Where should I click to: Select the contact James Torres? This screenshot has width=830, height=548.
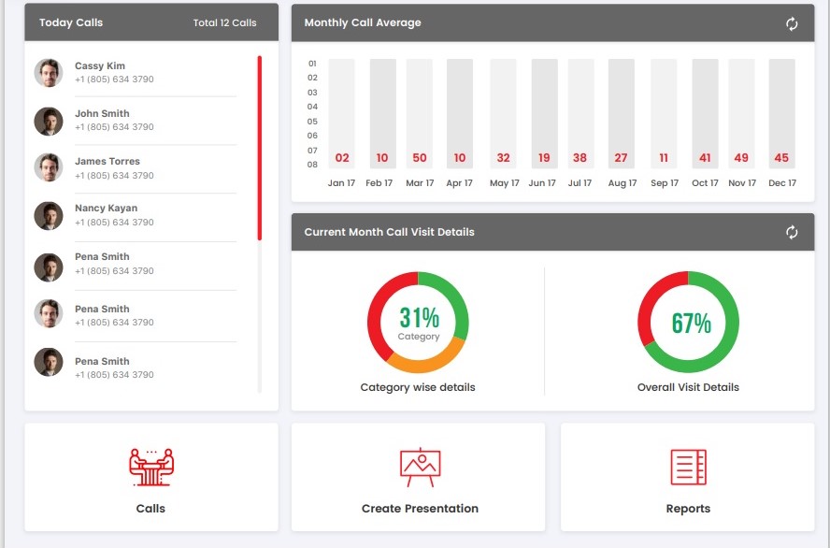(107, 161)
